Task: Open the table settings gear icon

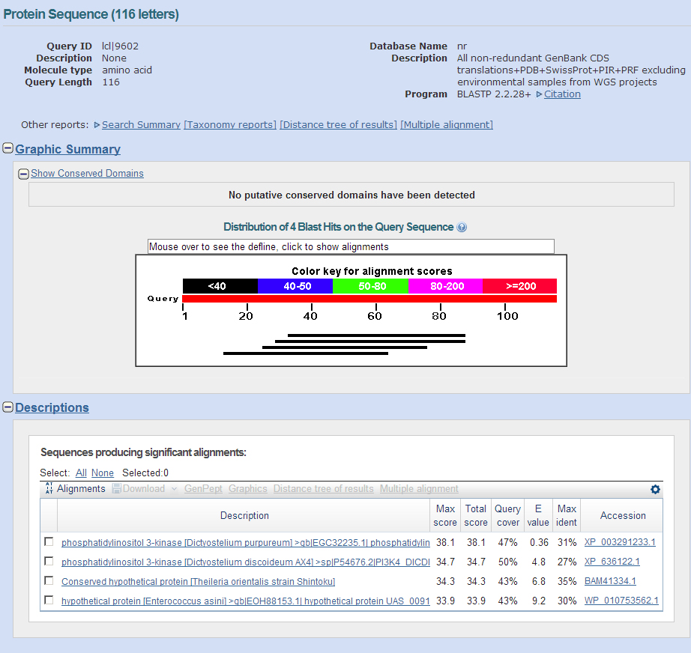Action: click(655, 489)
